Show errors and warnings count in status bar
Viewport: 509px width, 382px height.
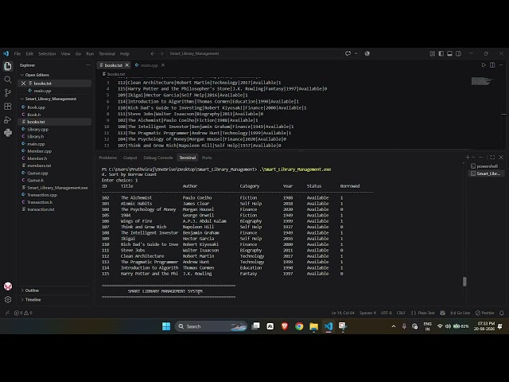click(23, 313)
